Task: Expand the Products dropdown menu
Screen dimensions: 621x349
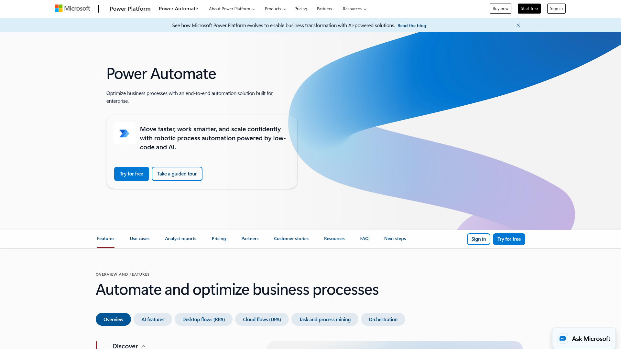Action: point(275,9)
